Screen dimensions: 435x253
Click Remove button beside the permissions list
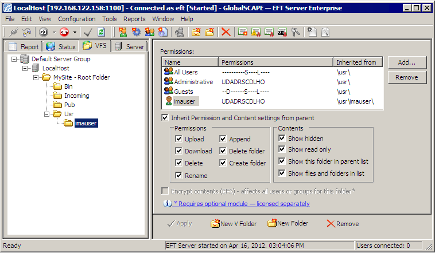407,77
